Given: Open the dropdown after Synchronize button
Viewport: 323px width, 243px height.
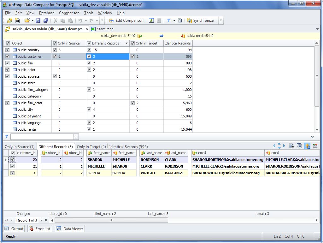Looking at the screenshot, I should click(x=221, y=21).
